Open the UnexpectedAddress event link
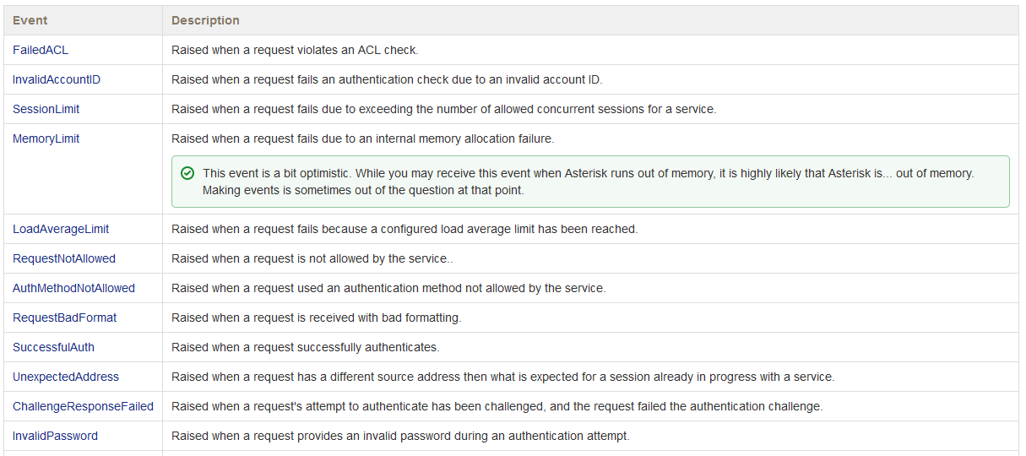This screenshot has height=456, width=1026. (66, 377)
